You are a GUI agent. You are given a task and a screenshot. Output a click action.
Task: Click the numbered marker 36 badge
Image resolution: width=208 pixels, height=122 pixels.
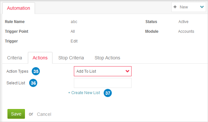coord(33,83)
